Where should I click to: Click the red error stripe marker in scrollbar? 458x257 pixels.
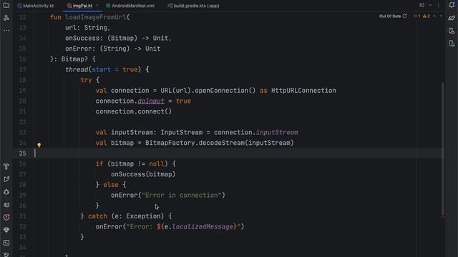coord(443,217)
